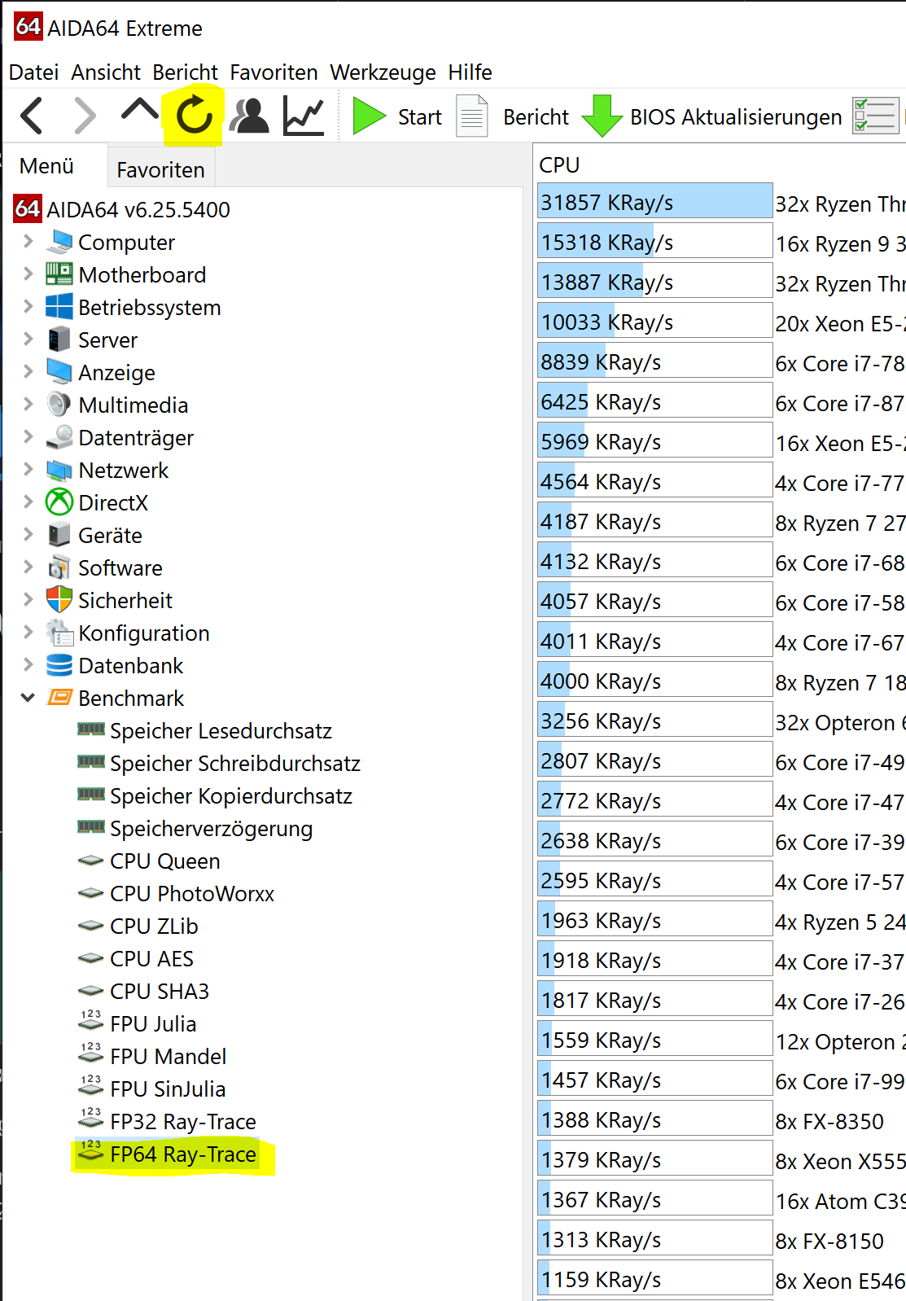
Task: Select Speicher Kopierdurchsatz benchmark
Action: click(x=231, y=796)
